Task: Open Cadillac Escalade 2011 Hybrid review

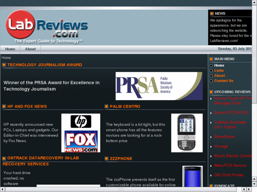Action: (x=230, y=125)
